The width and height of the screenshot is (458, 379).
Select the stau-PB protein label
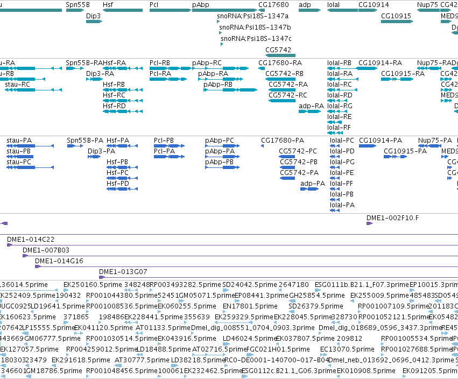tap(18, 151)
